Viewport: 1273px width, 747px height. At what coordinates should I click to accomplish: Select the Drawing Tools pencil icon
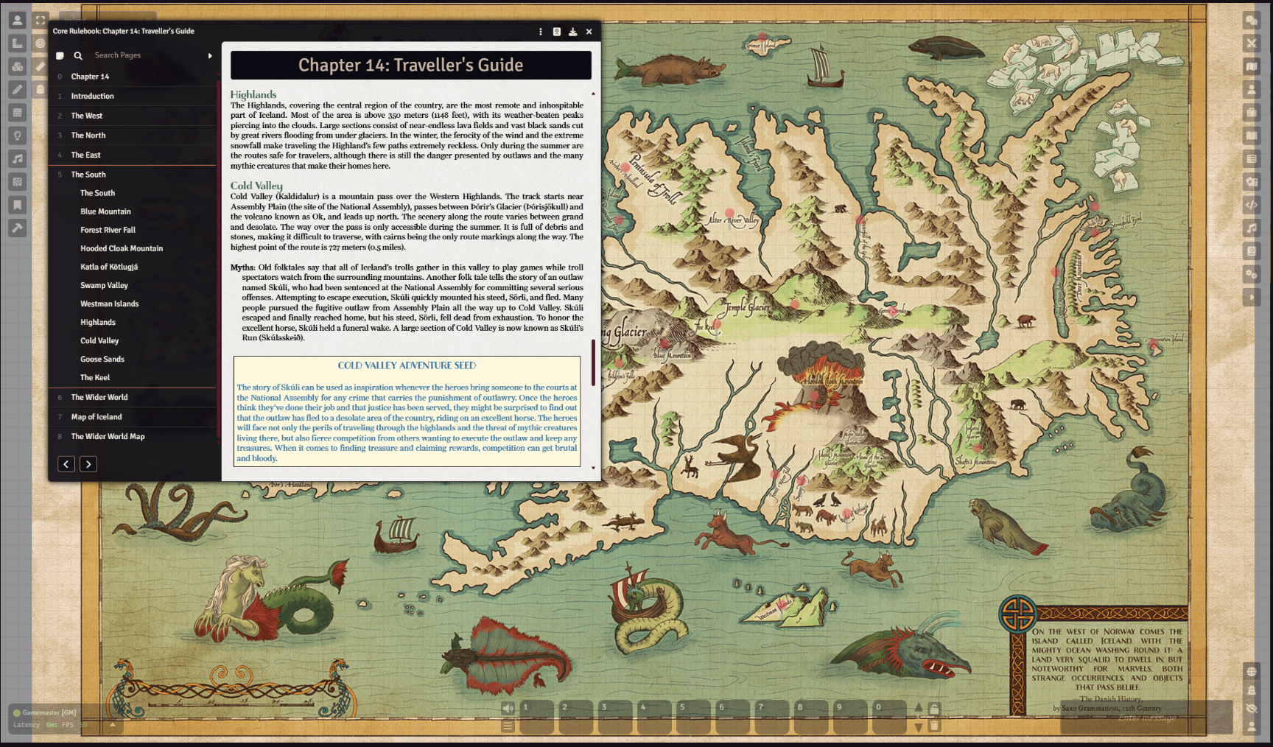[x=18, y=90]
